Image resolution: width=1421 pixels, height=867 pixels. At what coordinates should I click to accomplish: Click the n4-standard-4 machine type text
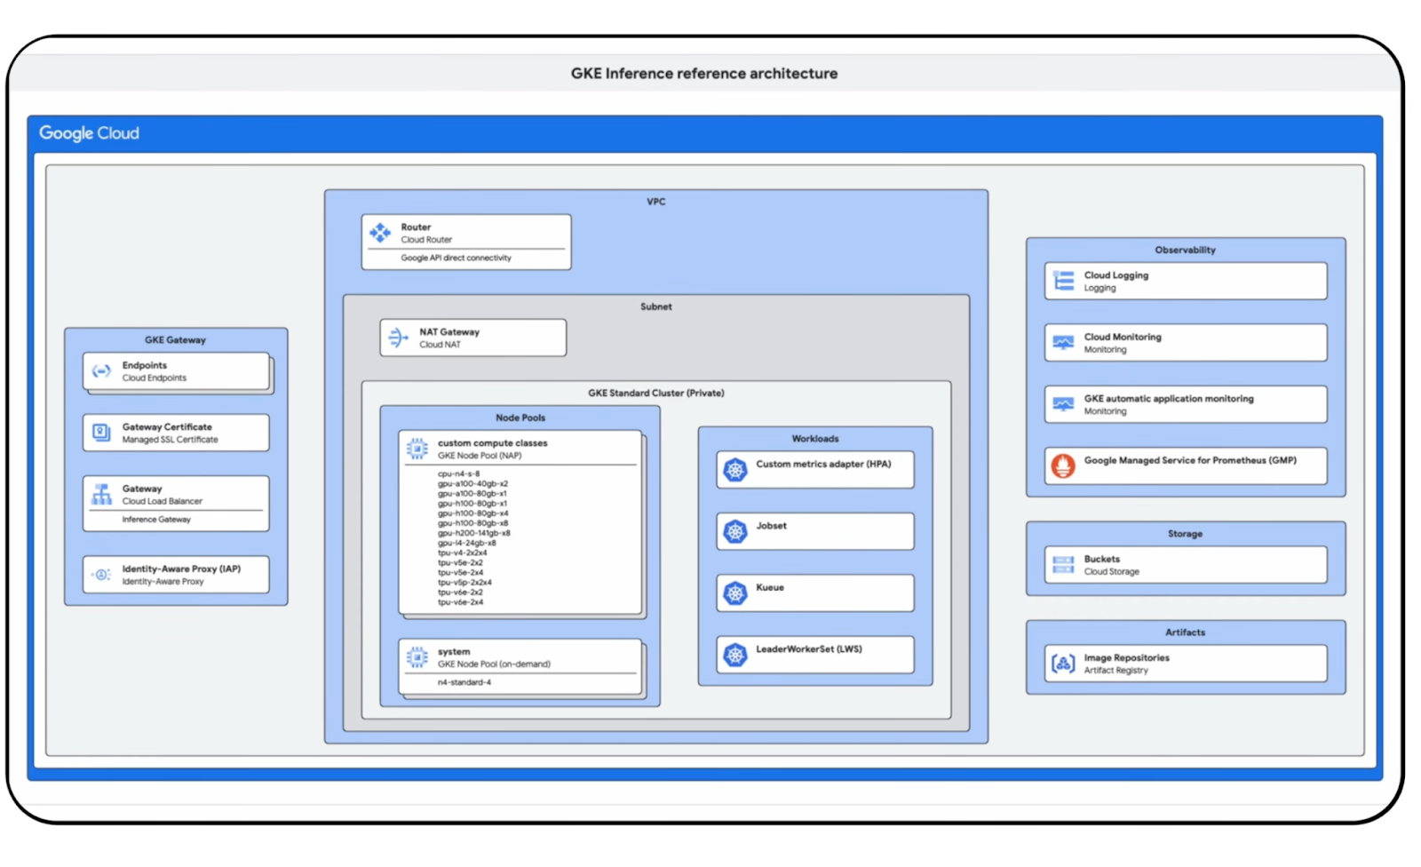click(x=464, y=682)
